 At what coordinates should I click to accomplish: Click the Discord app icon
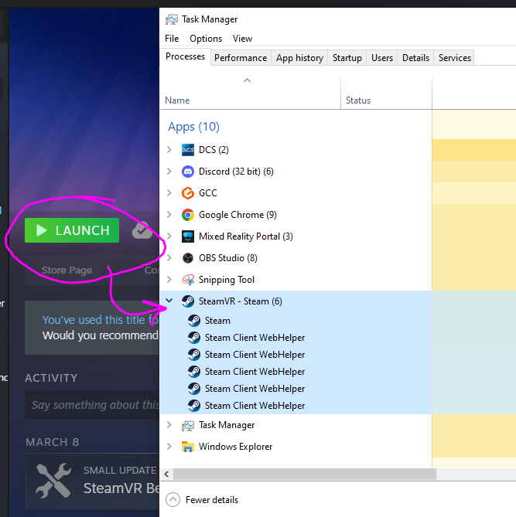[188, 172]
